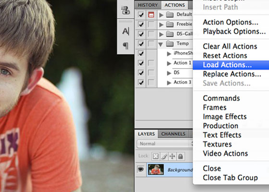Load the Text Effects action set
This screenshot has height=192, width=269.
point(222,135)
